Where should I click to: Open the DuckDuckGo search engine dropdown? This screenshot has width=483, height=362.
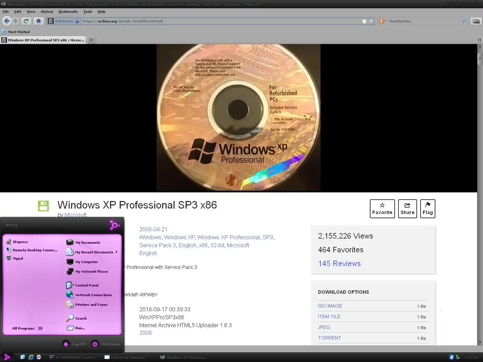[x=382, y=21]
